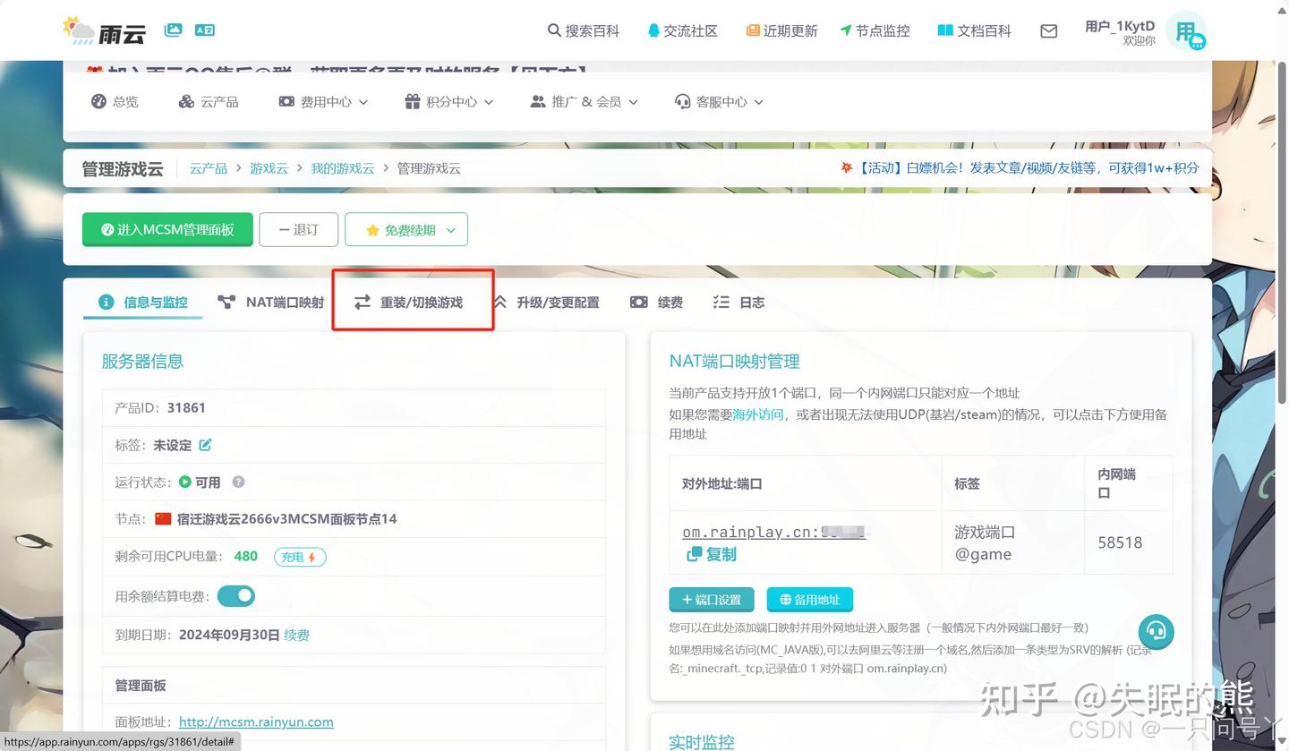Click the 复制 copy icon under om.rainplay.cn

(696, 554)
